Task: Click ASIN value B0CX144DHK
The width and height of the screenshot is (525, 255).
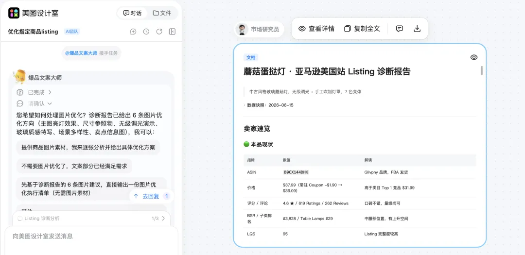Action: pyautogui.click(x=296, y=172)
